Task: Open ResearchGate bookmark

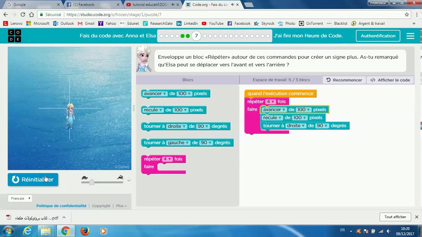Action: pyautogui.click(x=158, y=23)
